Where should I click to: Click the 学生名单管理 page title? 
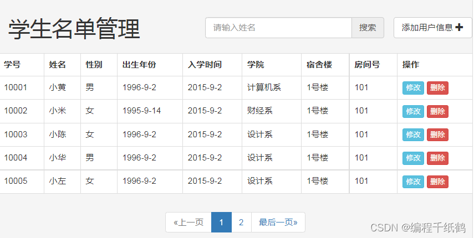(74, 29)
